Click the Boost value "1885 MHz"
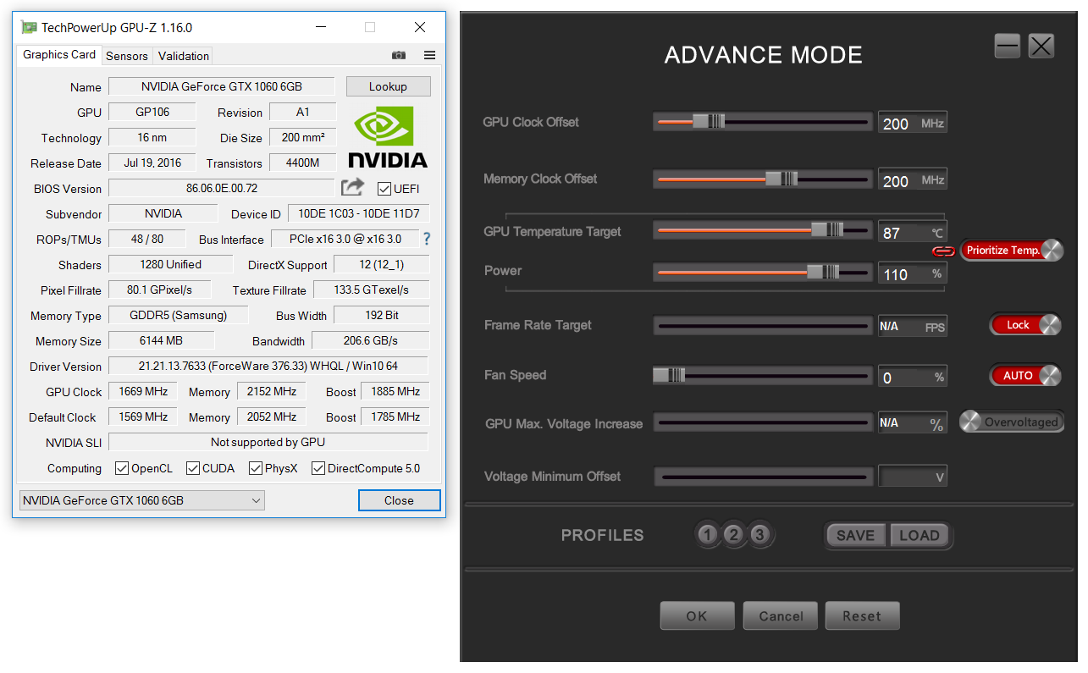Viewport: 1088px width, 673px height. [x=395, y=391]
